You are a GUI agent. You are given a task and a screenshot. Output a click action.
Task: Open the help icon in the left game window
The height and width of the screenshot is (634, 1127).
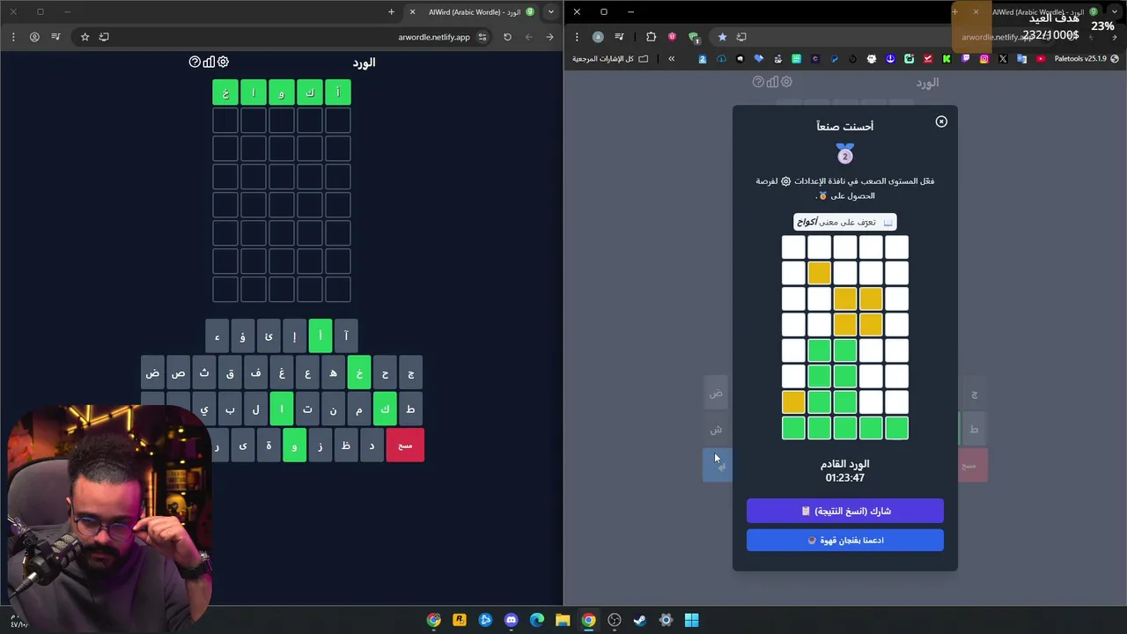pos(195,62)
